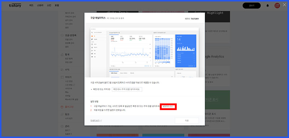Open the 수익 section heading
The width and height of the screenshot is (289, 138).
pos(67,70)
